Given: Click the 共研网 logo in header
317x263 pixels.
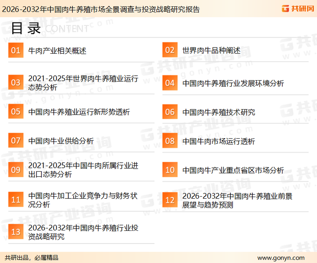Looking at the screenshot, I should point(298,8).
